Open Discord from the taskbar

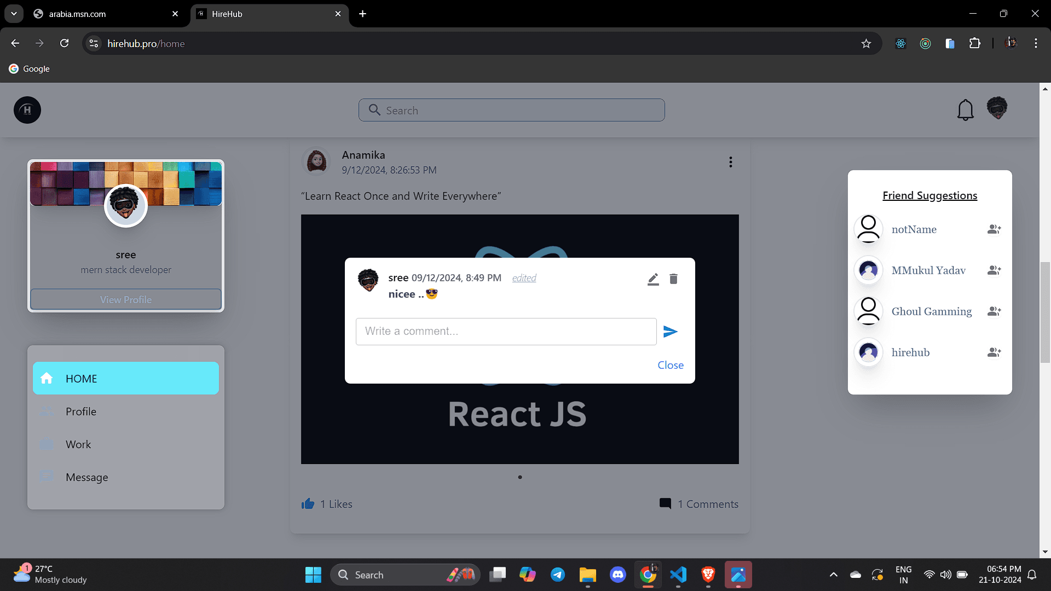point(618,575)
